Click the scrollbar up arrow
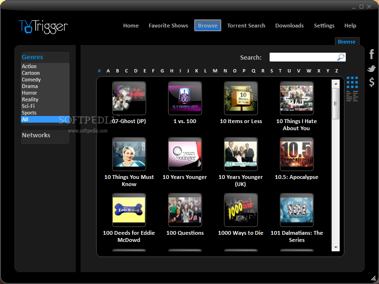Viewport: 379px width, 284px height. (x=336, y=84)
